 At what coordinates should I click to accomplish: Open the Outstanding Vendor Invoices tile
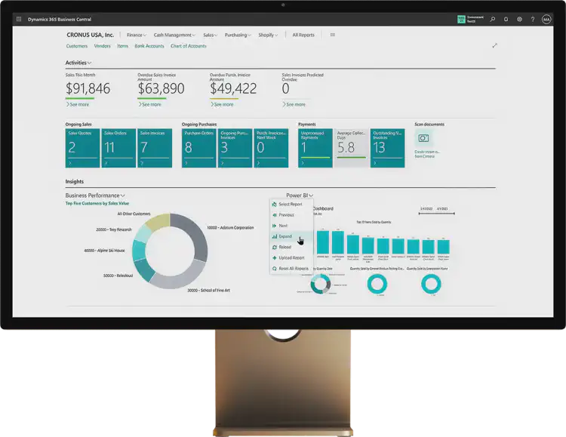tap(388, 148)
